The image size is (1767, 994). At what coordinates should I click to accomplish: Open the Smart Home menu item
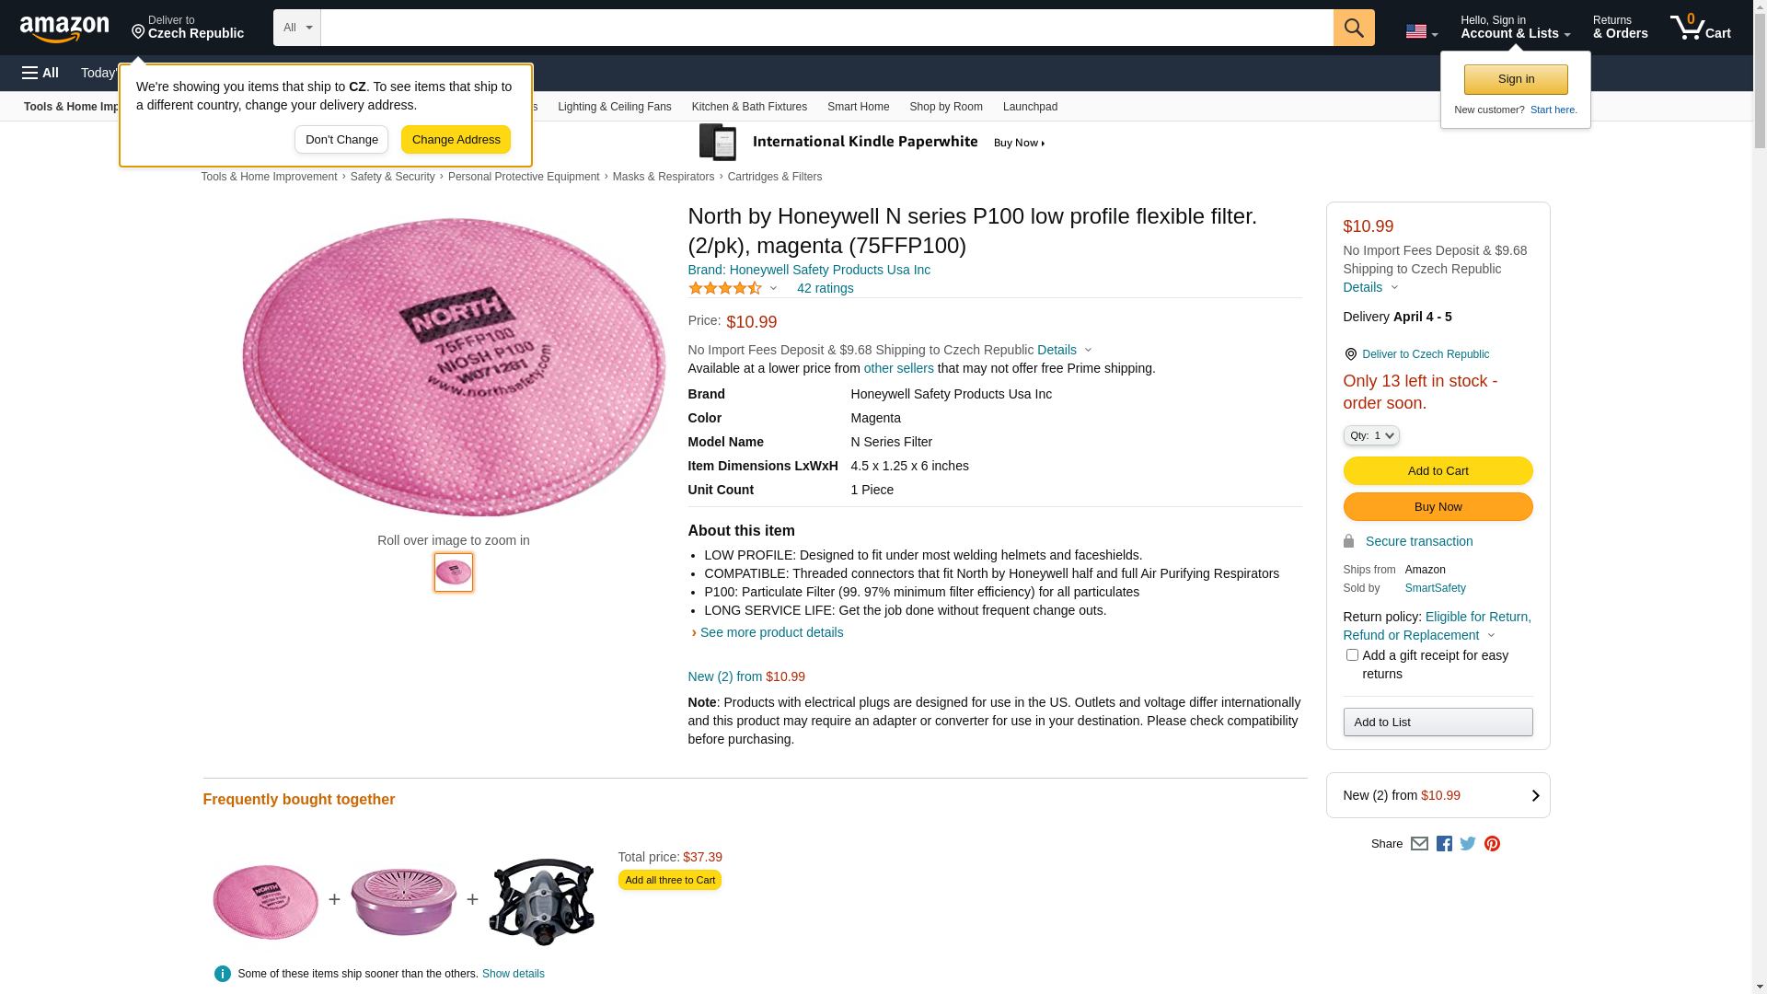[x=858, y=107]
